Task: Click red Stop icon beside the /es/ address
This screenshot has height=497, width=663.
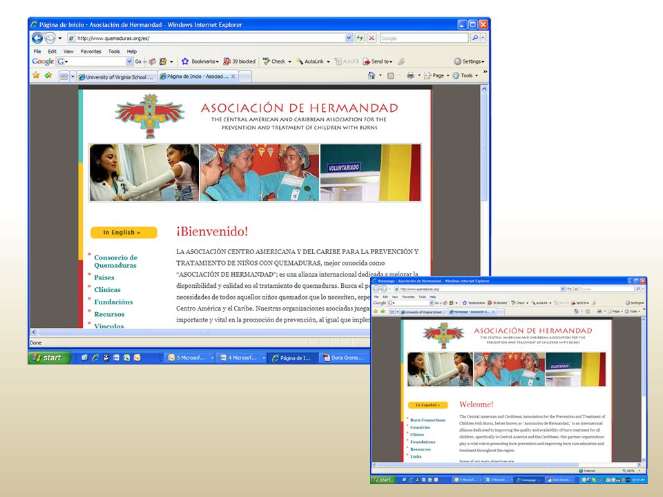Action: tap(372, 38)
